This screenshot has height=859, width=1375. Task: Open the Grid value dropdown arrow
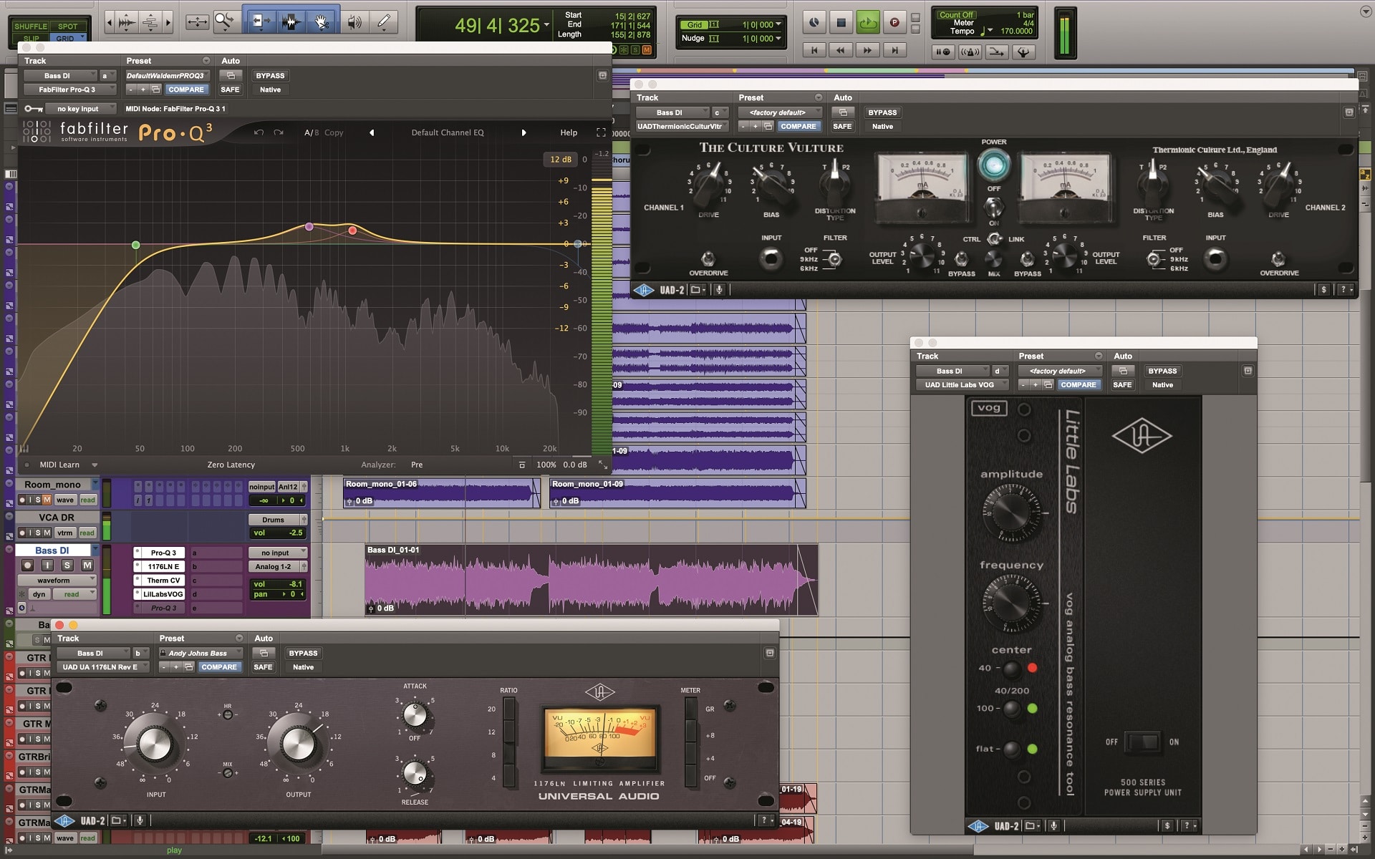pyautogui.click(x=778, y=24)
